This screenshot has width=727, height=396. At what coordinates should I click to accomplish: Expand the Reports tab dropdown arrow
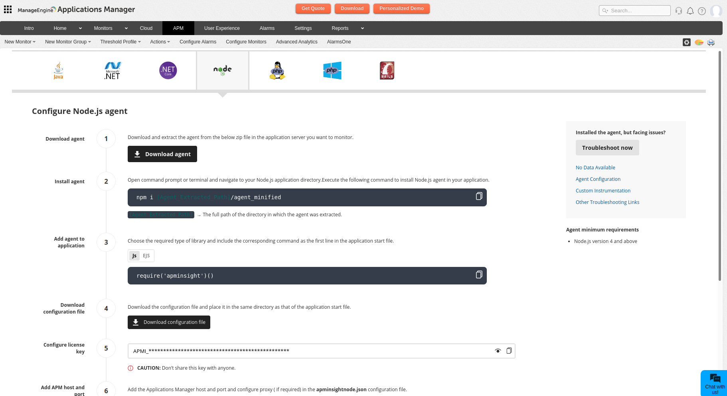[362, 28]
